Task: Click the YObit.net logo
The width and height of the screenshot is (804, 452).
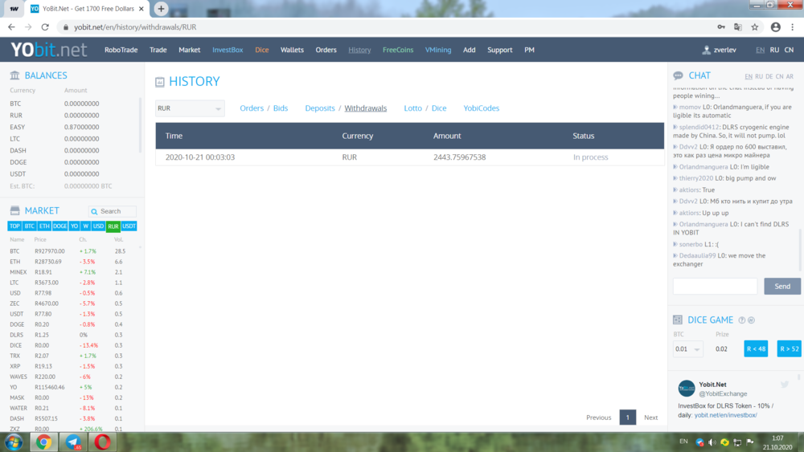Action: [49, 50]
